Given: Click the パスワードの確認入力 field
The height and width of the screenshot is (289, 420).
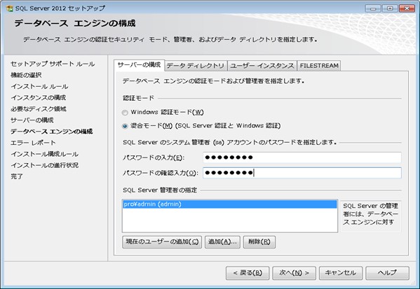Looking at the screenshot, I should pyautogui.click(x=302, y=173).
